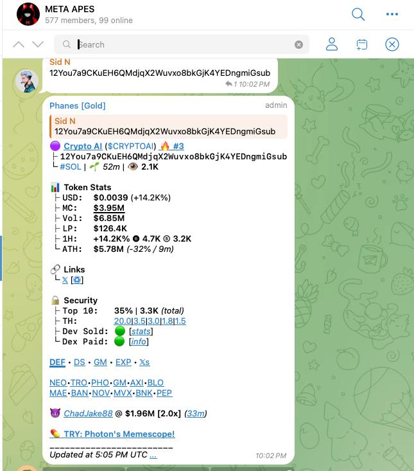Screen dimensions: 414x471
Task: Open top holder 3.5 link
Action: pos(139,321)
